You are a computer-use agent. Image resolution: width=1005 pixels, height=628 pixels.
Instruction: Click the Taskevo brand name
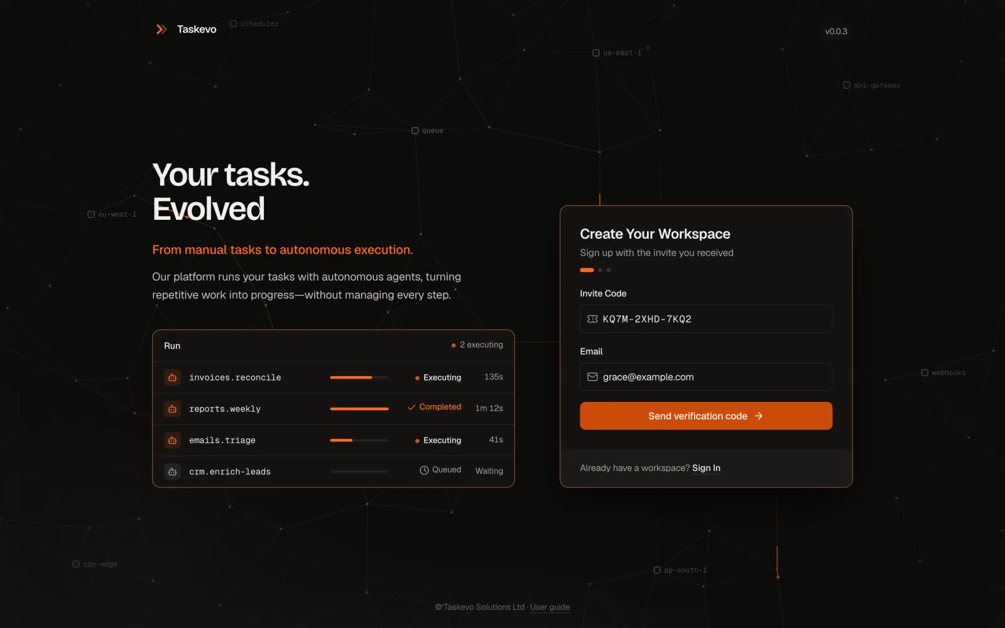pos(197,30)
